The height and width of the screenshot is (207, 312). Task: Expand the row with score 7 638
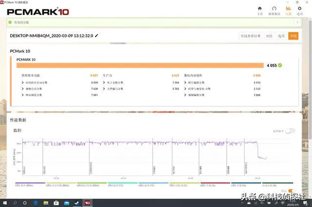pos(23,88)
